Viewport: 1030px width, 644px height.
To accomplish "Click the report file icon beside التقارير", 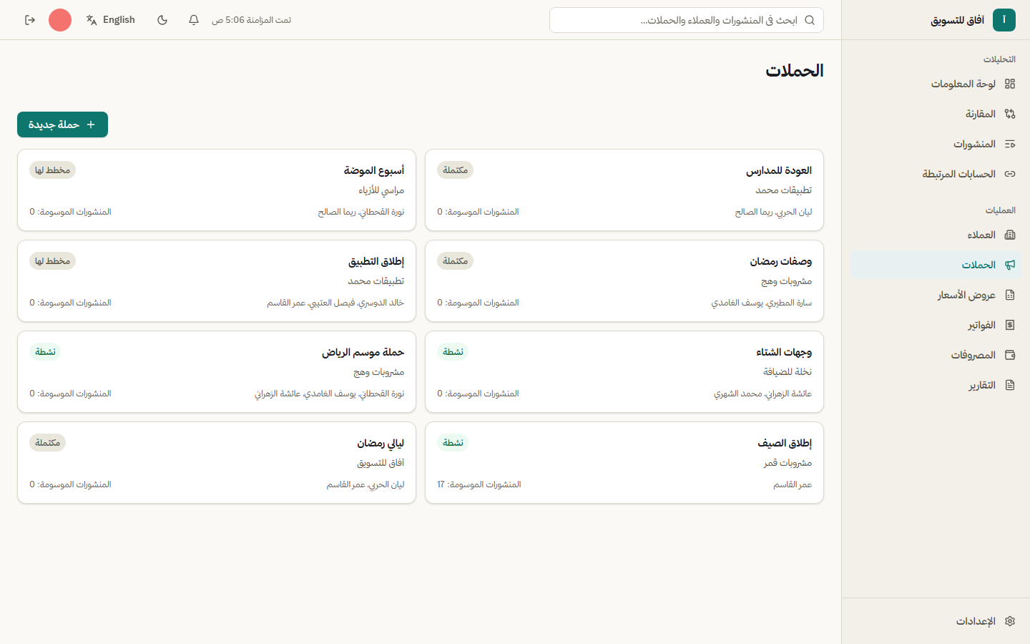I will point(1010,385).
